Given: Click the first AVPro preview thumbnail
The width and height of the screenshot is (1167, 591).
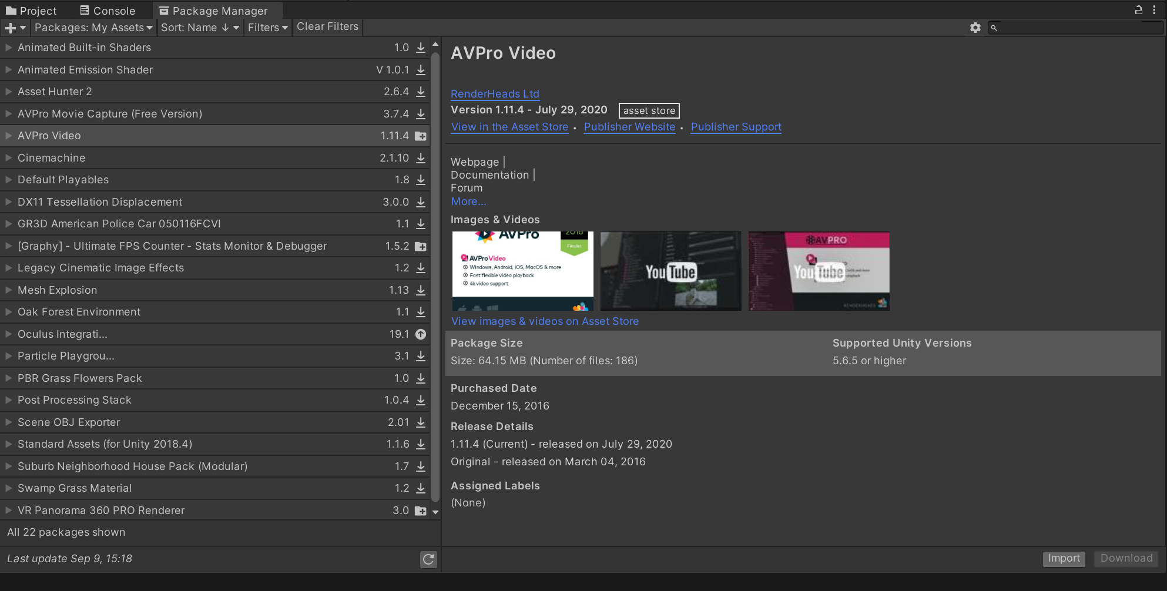Looking at the screenshot, I should [522, 271].
